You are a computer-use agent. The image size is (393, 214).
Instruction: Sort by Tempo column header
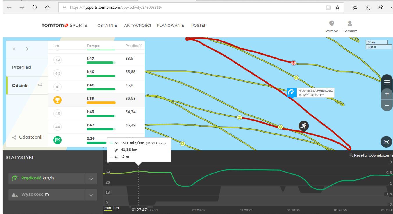click(93, 46)
